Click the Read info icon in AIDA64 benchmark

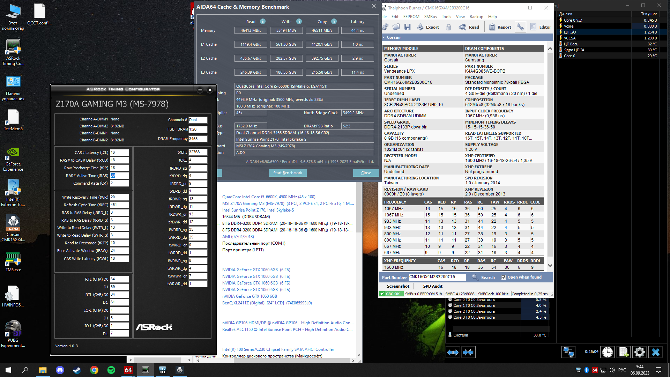click(263, 22)
